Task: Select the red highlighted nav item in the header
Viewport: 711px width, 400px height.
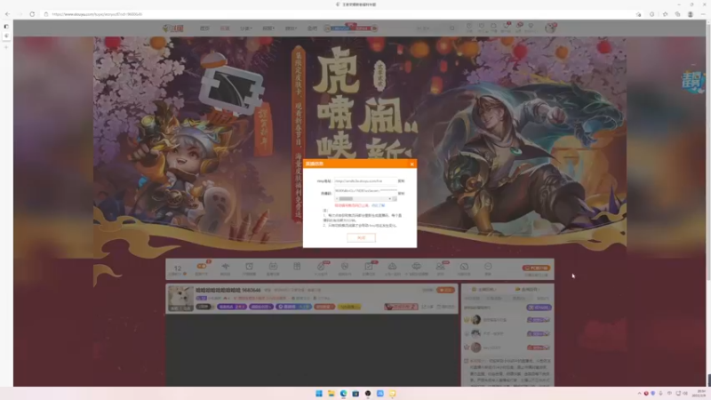Action: 225,28
